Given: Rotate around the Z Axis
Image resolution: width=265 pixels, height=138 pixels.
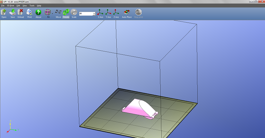Looking at the screenshot, I should pyautogui.click(x=116, y=14).
